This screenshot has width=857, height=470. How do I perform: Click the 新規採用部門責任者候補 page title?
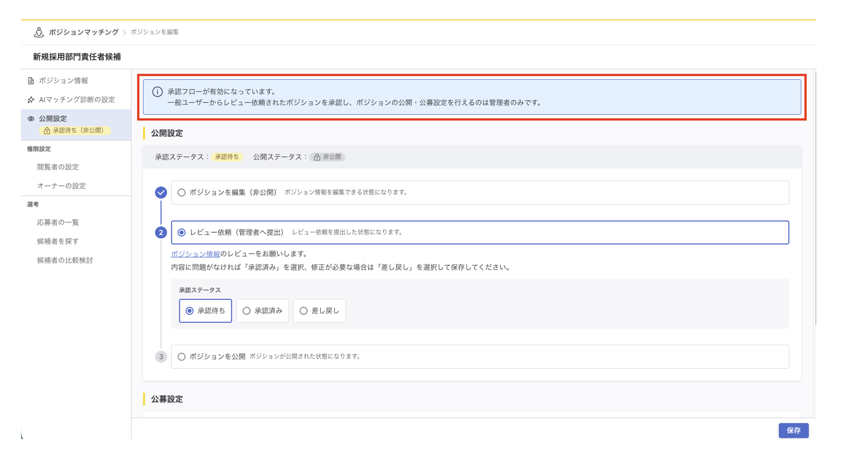(77, 57)
